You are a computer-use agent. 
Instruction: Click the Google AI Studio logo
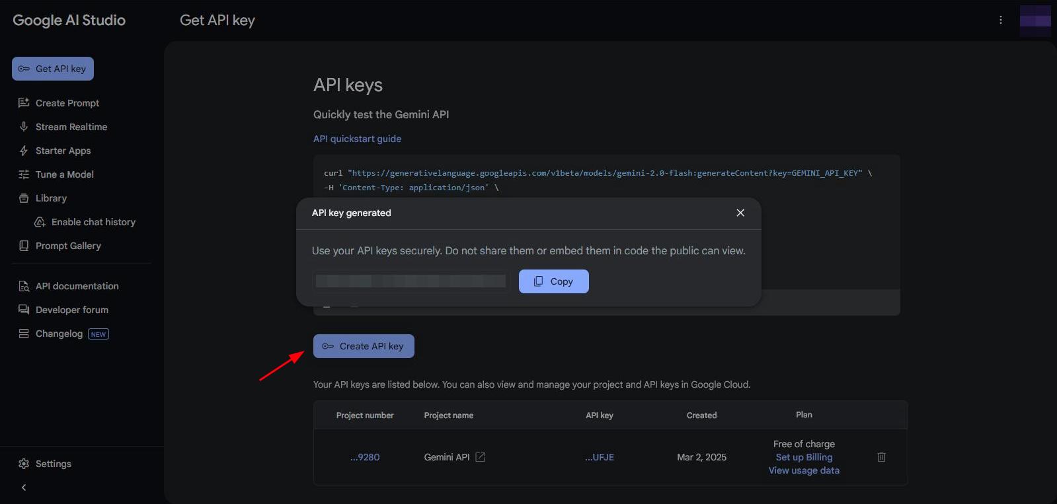pos(69,20)
